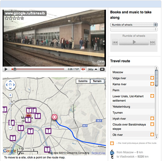Select Clouds over Barabinskaya steppe

[133, 127]
